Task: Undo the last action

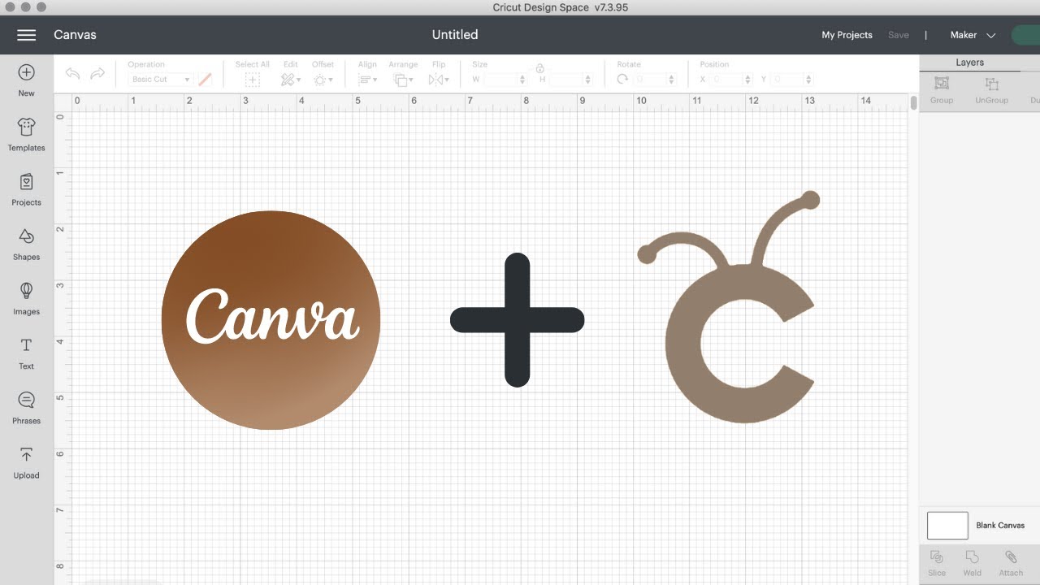Action: pyautogui.click(x=73, y=74)
